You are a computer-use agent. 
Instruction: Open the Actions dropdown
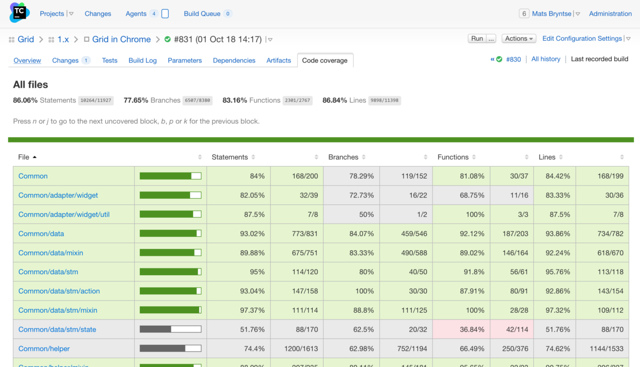519,38
